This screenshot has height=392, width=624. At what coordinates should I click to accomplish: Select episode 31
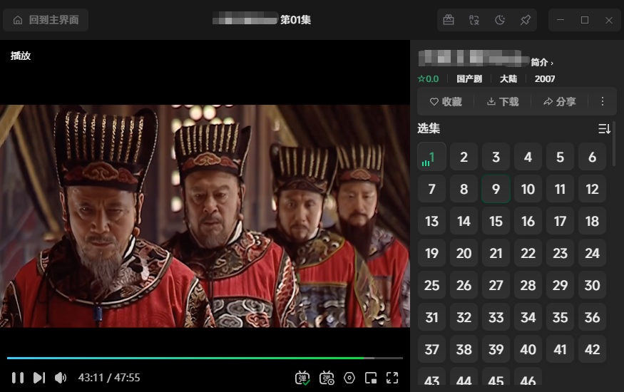tap(431, 317)
